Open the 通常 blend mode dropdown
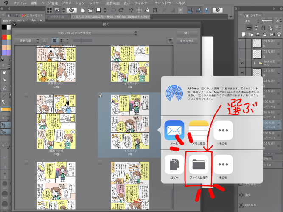283x212 pixels. pos(249,21)
